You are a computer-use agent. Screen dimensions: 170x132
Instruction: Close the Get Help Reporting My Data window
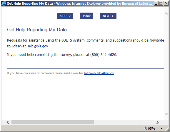166,4
